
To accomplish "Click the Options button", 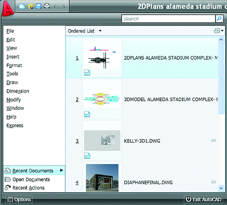I will pyautogui.click(x=19, y=199).
